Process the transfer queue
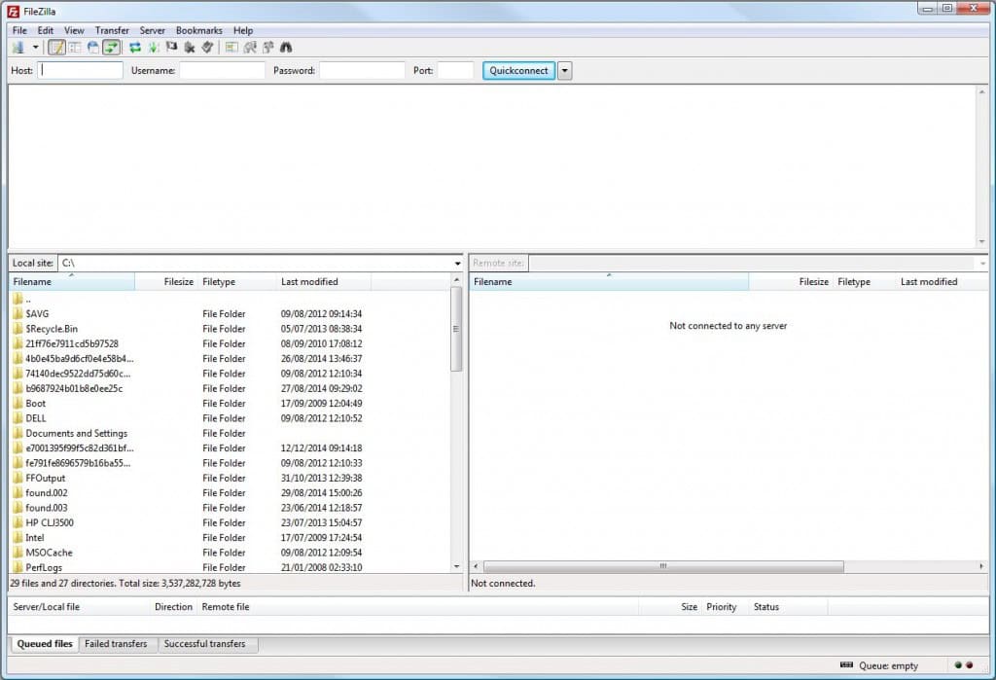This screenshot has width=996, height=680. point(153,47)
